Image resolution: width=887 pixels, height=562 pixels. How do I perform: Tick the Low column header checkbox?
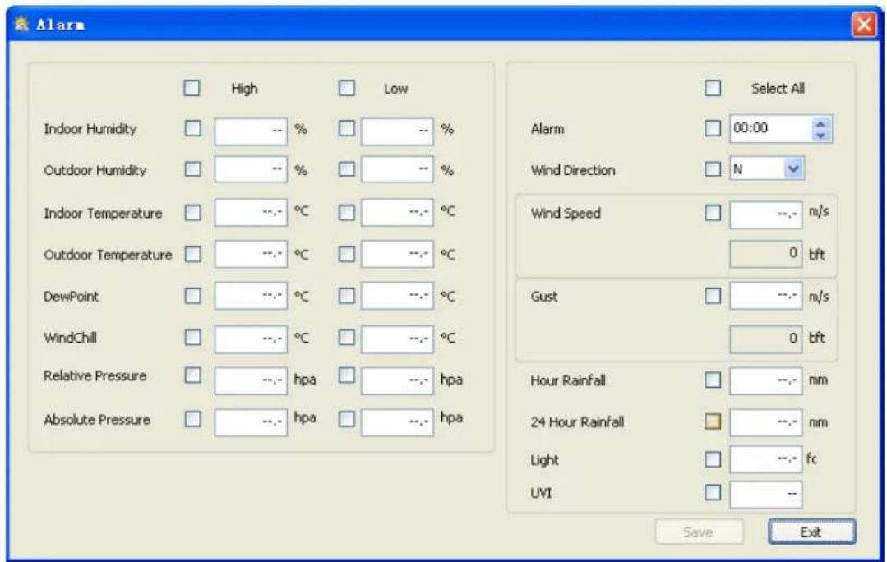tap(347, 88)
